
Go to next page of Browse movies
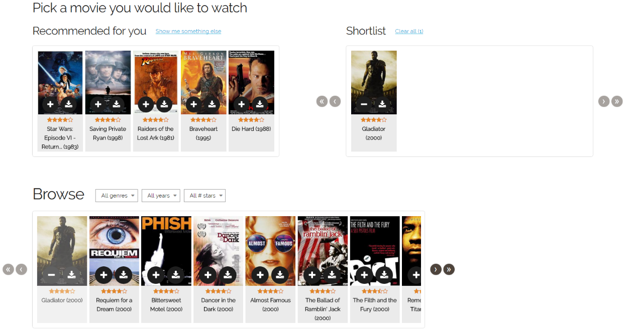click(x=436, y=269)
